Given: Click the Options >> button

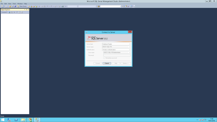Looking at the screenshot, I should tap(126, 63).
